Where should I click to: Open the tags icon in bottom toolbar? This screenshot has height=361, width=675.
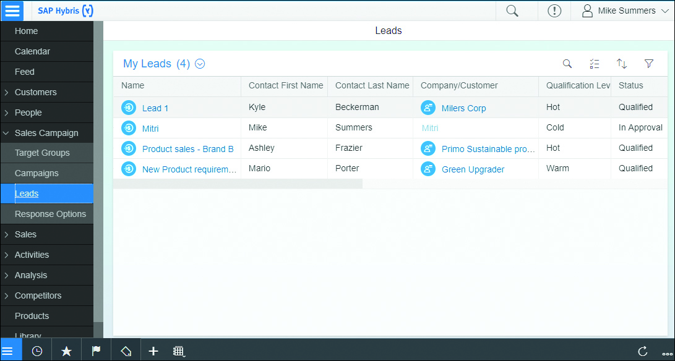tap(126, 351)
